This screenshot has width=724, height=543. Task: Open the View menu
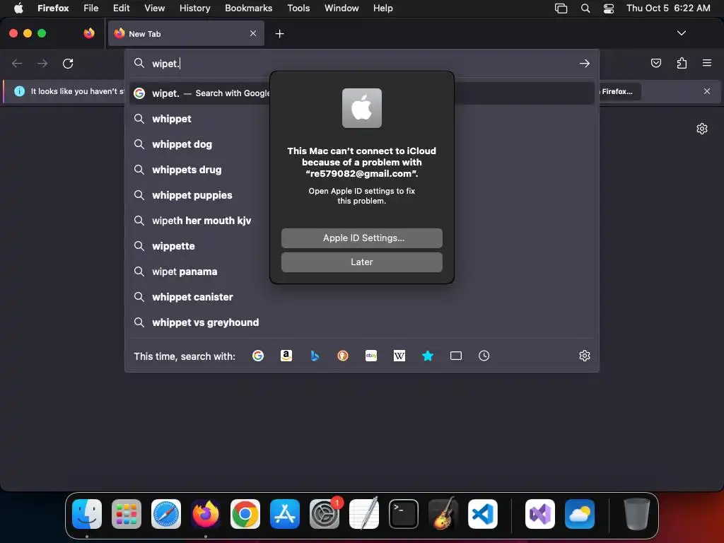pos(154,8)
